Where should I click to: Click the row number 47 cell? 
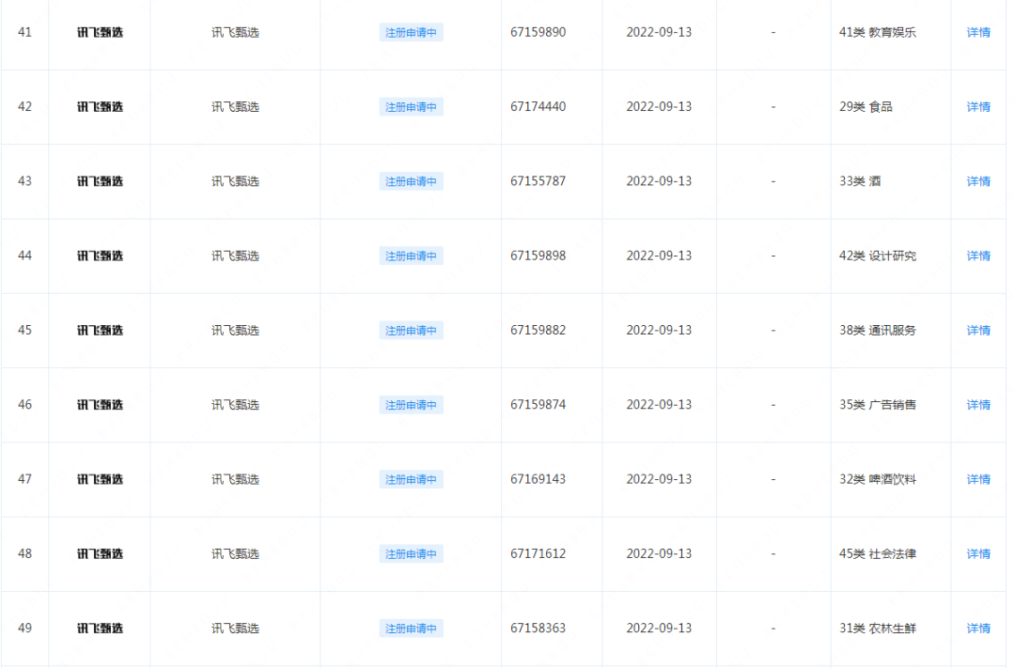(24, 479)
